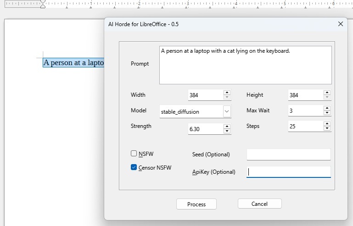This screenshot has width=353, height=226.
Task: Increase Height with the up arrow
Action: tap(327, 93)
